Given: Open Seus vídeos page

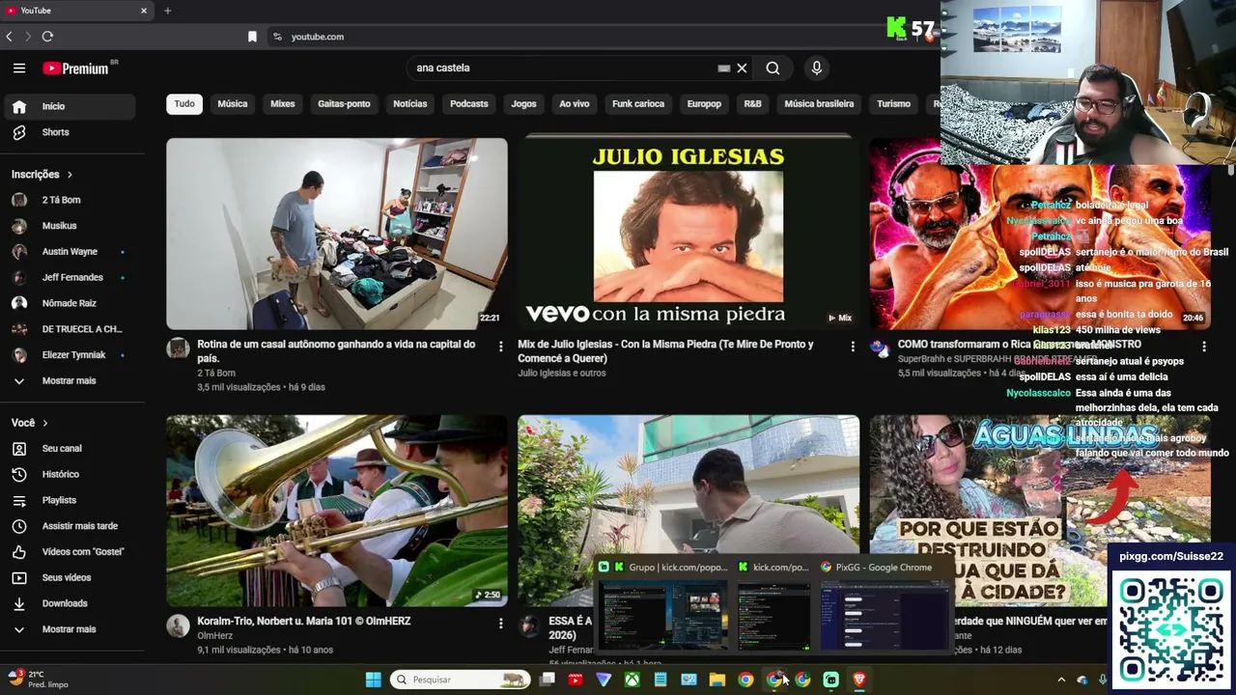Looking at the screenshot, I should click(70, 577).
